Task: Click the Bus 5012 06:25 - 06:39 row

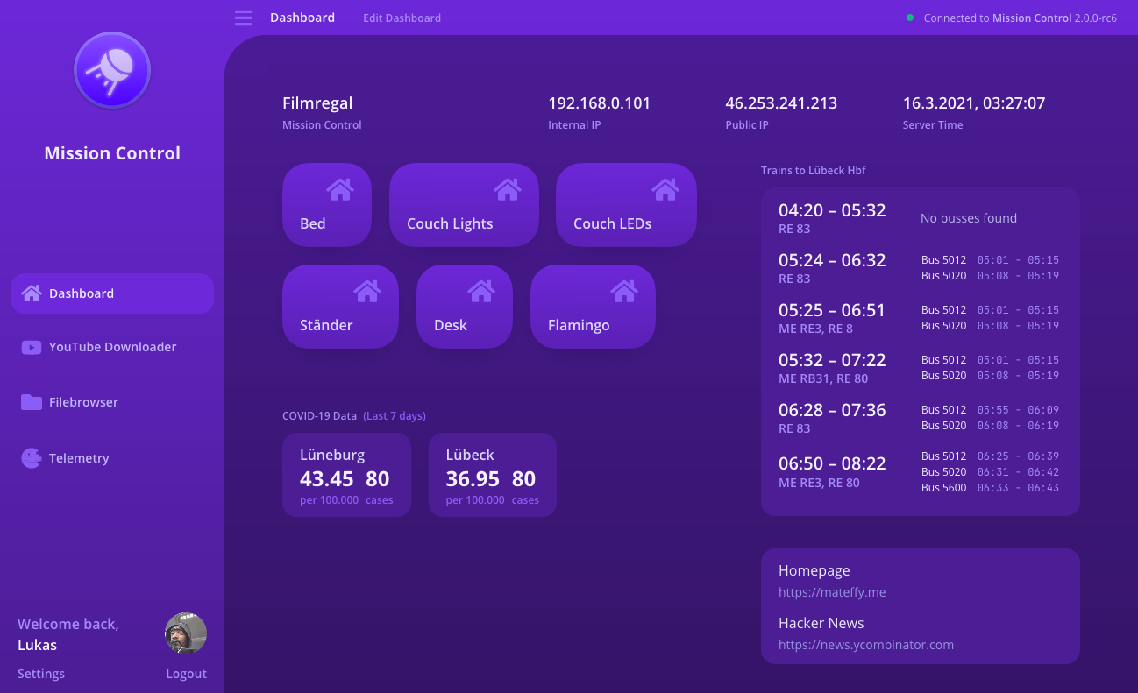Action: pos(990,456)
